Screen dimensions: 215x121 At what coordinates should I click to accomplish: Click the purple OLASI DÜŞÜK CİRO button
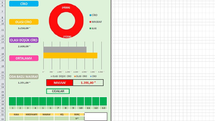point(24,40)
